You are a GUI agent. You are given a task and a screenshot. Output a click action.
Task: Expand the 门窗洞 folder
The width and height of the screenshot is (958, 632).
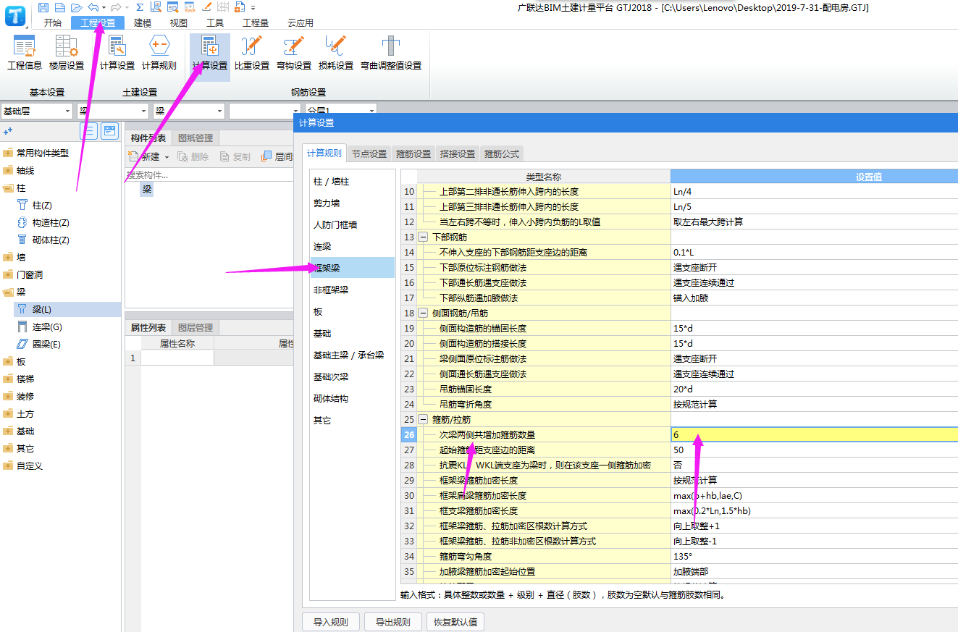8,274
